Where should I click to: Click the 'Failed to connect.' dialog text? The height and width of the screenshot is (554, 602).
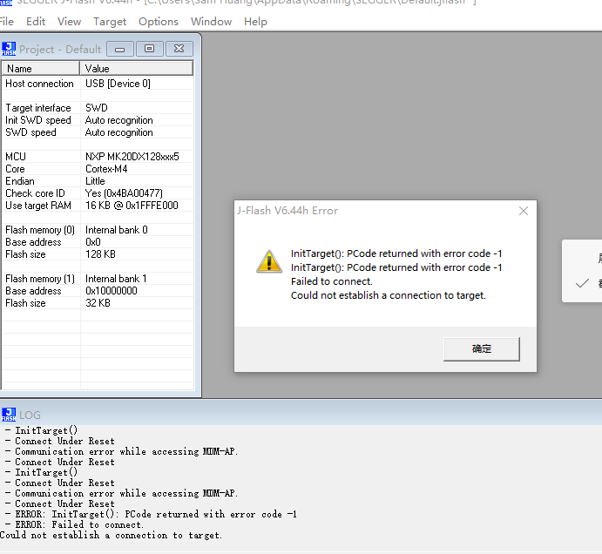pos(332,281)
